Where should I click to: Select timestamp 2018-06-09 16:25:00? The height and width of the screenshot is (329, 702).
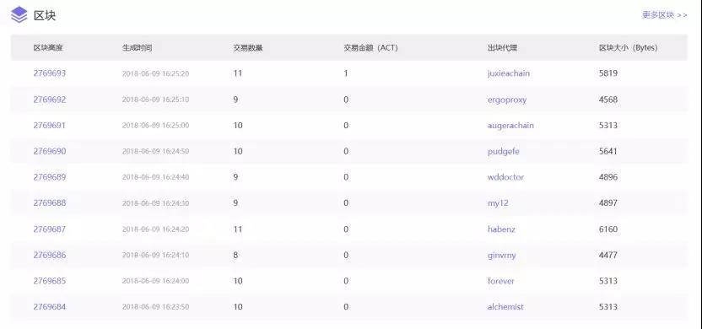pyautogui.click(x=155, y=126)
